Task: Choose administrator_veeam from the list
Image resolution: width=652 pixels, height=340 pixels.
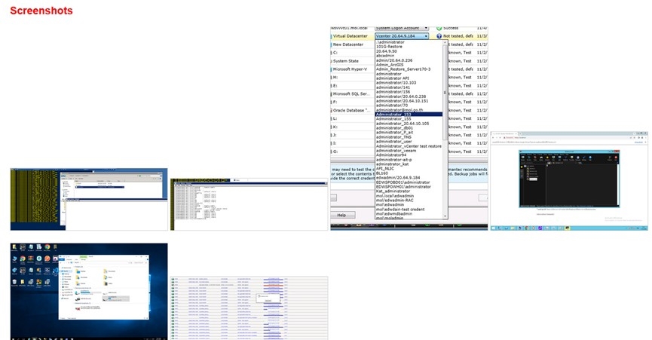Action: [x=396, y=150]
